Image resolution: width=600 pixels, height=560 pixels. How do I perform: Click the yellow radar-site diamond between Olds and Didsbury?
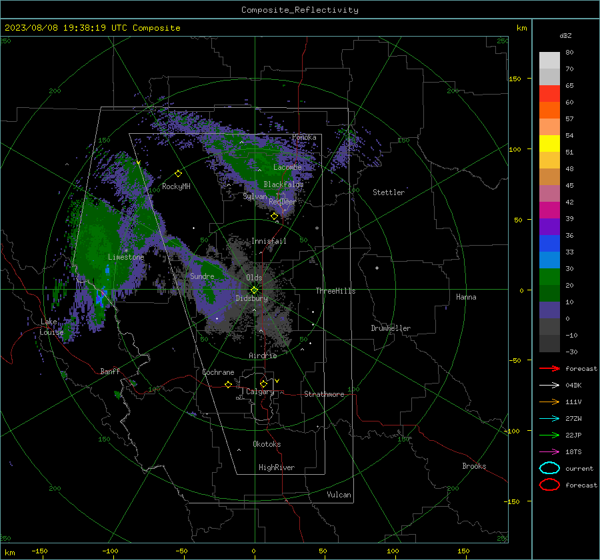point(254,290)
